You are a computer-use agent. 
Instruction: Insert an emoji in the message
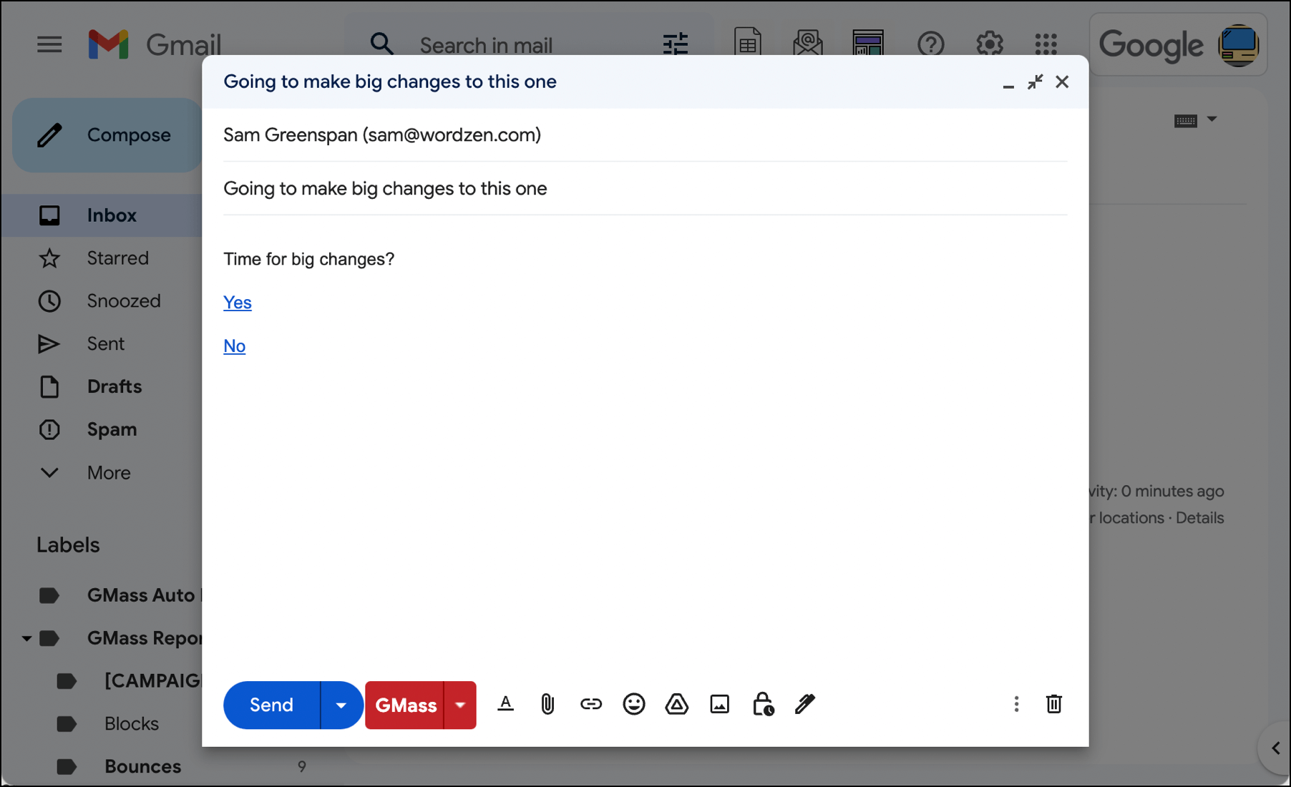pos(633,704)
